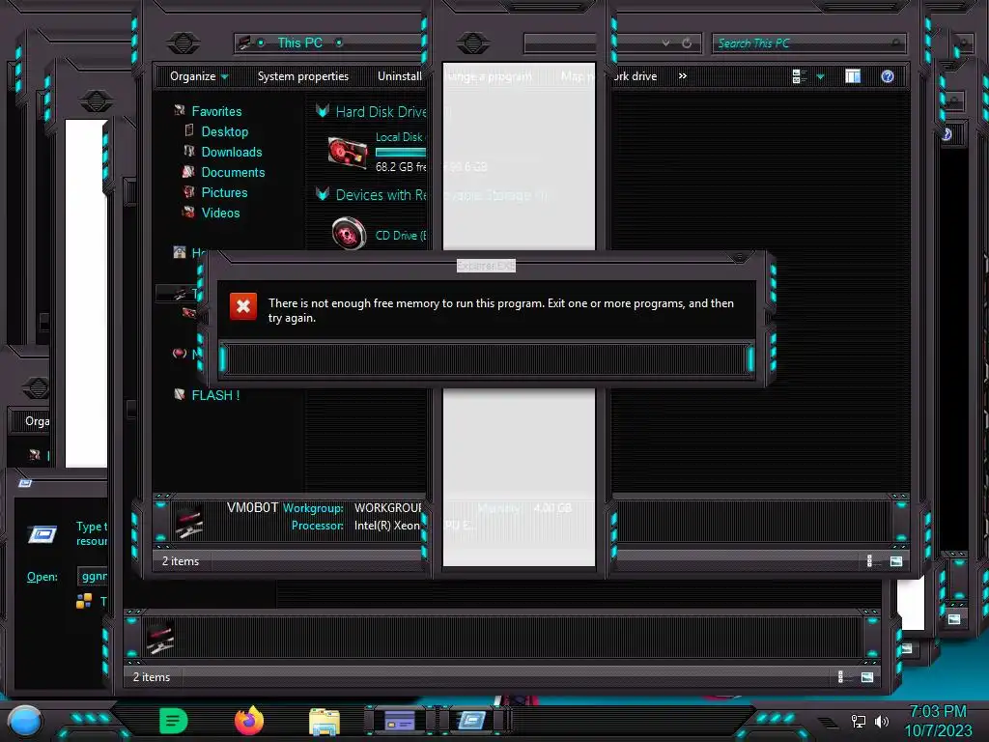Show more toolbar commands with the » chevron
This screenshot has height=742, width=989.
683,75
